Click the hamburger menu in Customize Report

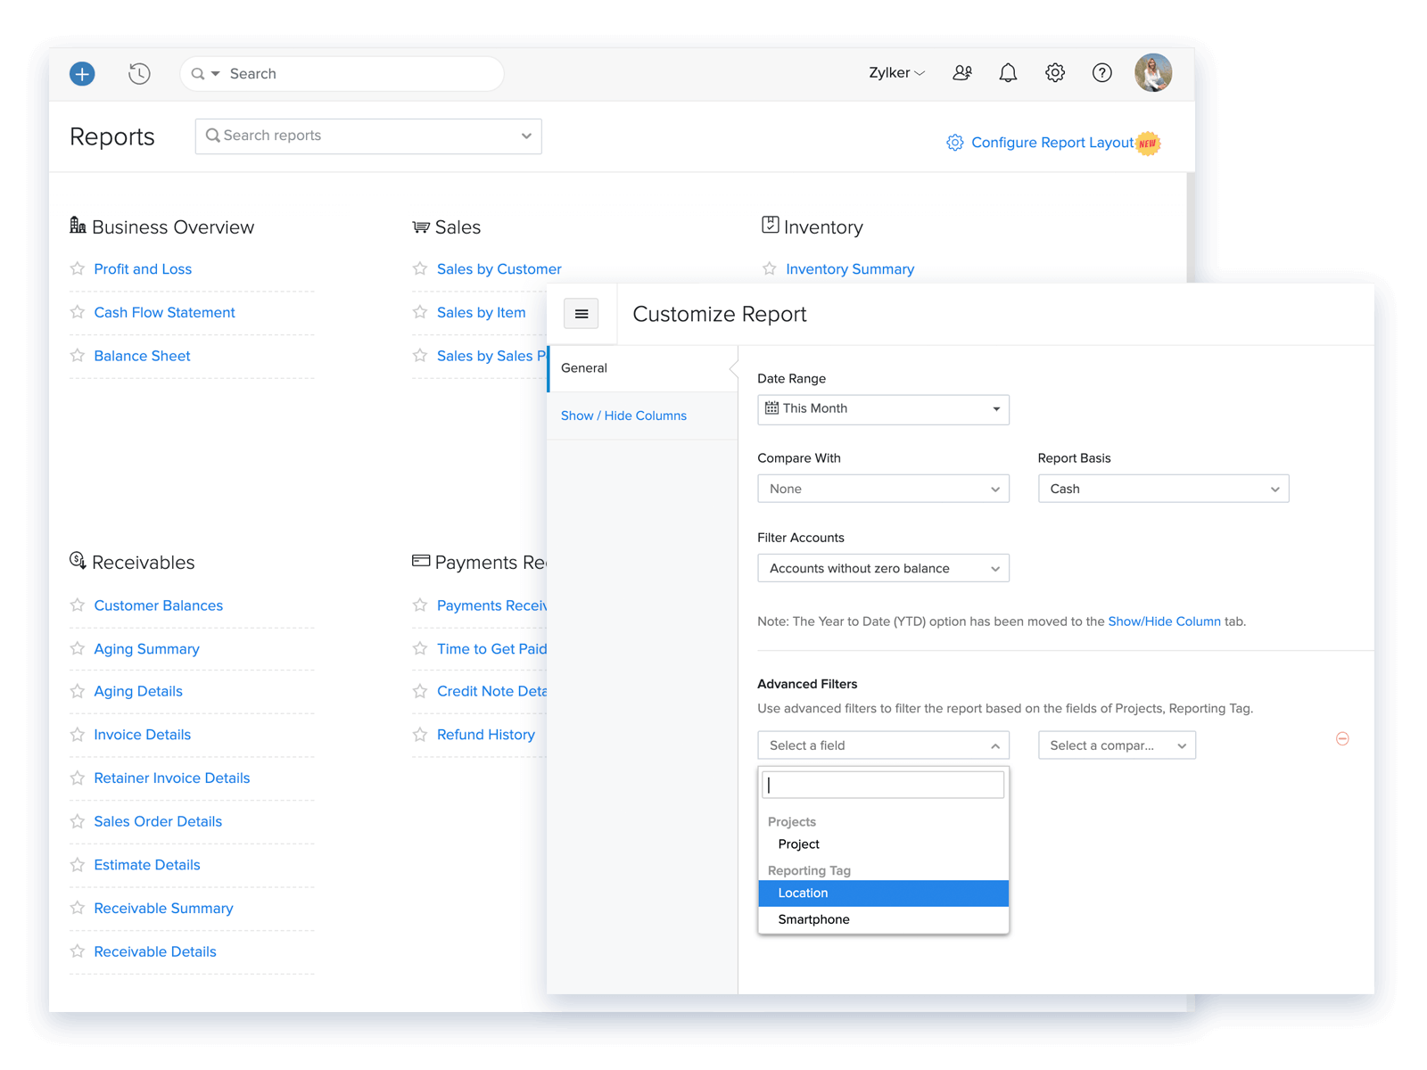click(582, 314)
